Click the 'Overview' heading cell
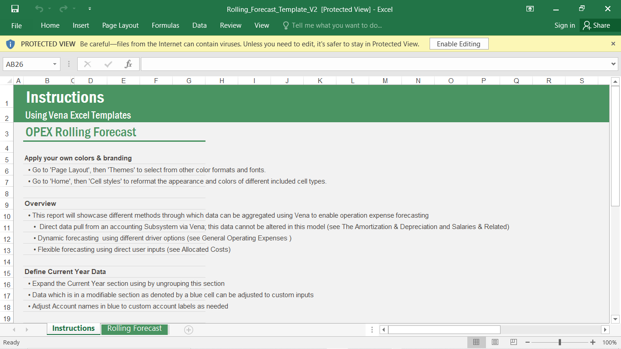The width and height of the screenshot is (621, 349). click(40, 204)
